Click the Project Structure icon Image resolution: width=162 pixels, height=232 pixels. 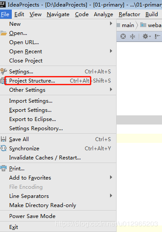coord(3,81)
